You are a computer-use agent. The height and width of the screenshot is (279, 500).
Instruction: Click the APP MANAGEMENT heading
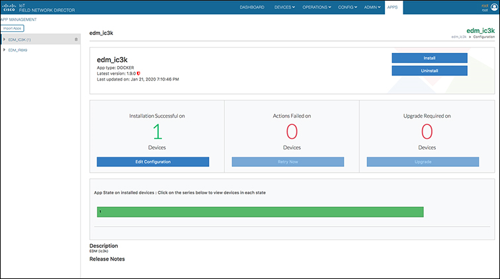point(19,19)
